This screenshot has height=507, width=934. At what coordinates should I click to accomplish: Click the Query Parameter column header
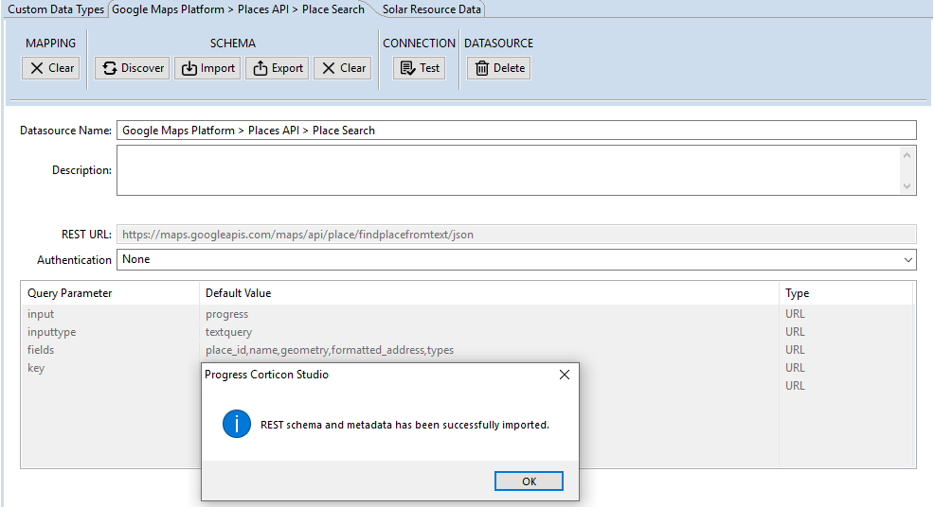click(110, 293)
